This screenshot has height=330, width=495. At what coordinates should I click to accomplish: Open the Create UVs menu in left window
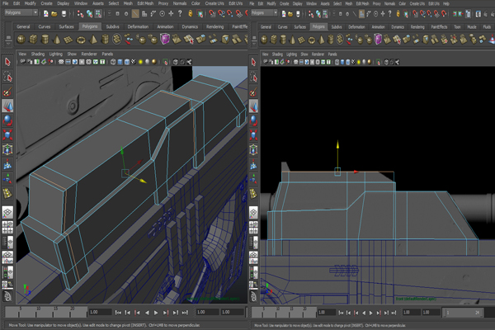214,3
